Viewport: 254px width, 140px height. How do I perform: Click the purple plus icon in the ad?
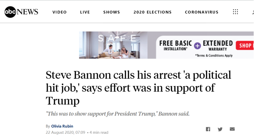click(197, 46)
